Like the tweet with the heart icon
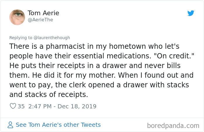Image resolution: width=204 pixels, height=132 pixels. click(13, 106)
